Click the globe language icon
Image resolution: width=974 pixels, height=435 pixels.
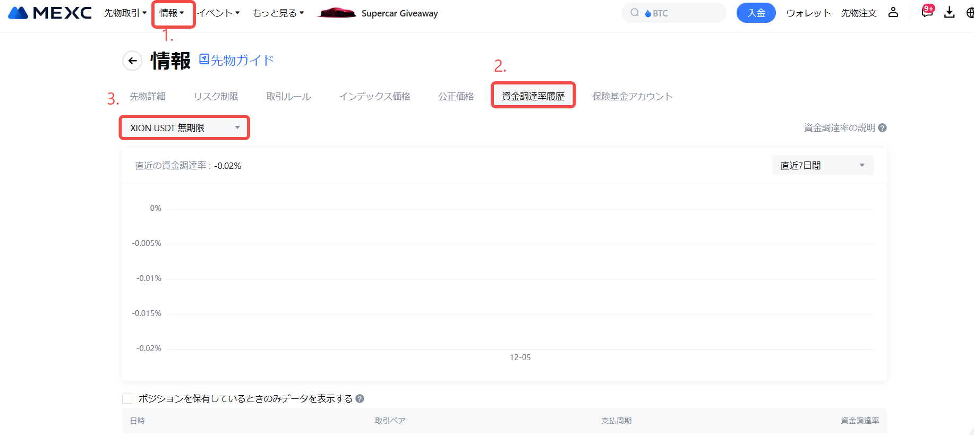tap(970, 13)
